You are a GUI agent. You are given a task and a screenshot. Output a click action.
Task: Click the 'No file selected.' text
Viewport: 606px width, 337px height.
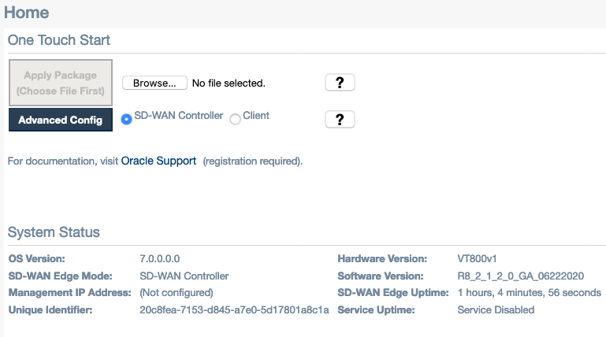pyautogui.click(x=229, y=83)
